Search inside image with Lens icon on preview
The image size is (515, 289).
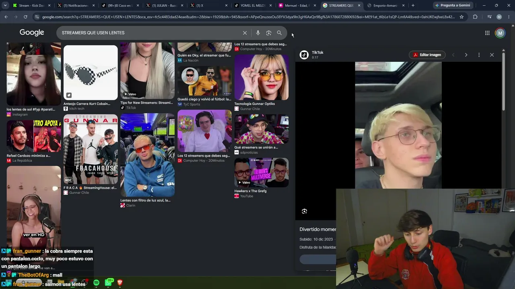click(305, 211)
